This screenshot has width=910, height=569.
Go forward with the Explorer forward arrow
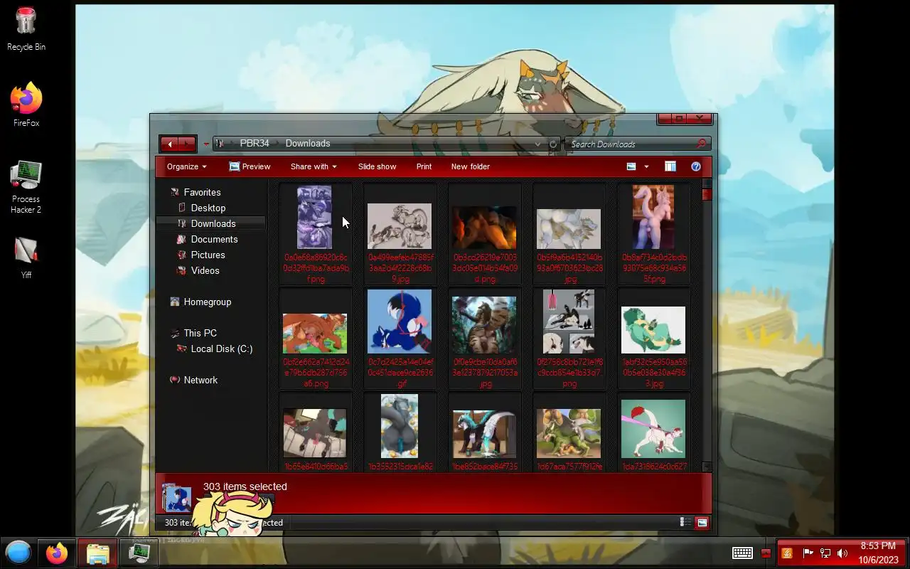click(x=187, y=144)
